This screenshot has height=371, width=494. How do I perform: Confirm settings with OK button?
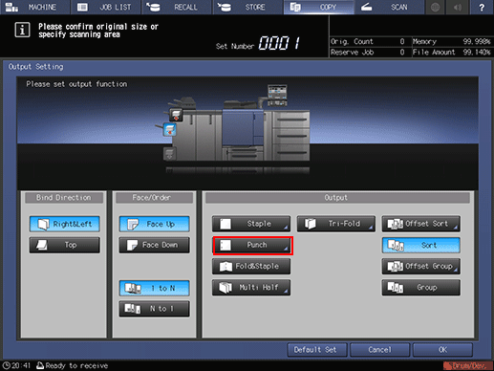point(442,350)
